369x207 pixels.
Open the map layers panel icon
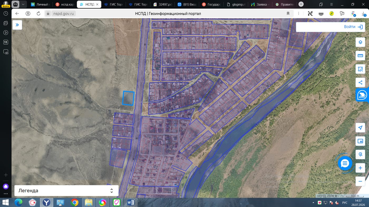[x=360, y=42]
